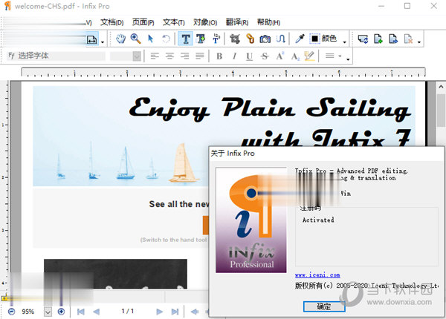
Task: Apply superscript formatting
Action: coord(280,56)
